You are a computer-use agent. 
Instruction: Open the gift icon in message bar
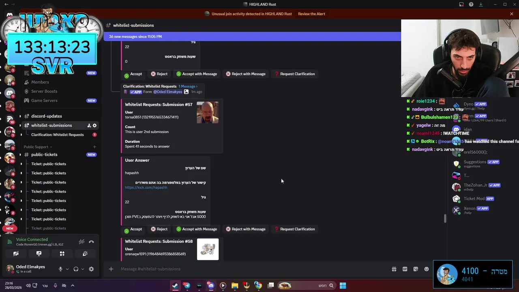pos(394,269)
